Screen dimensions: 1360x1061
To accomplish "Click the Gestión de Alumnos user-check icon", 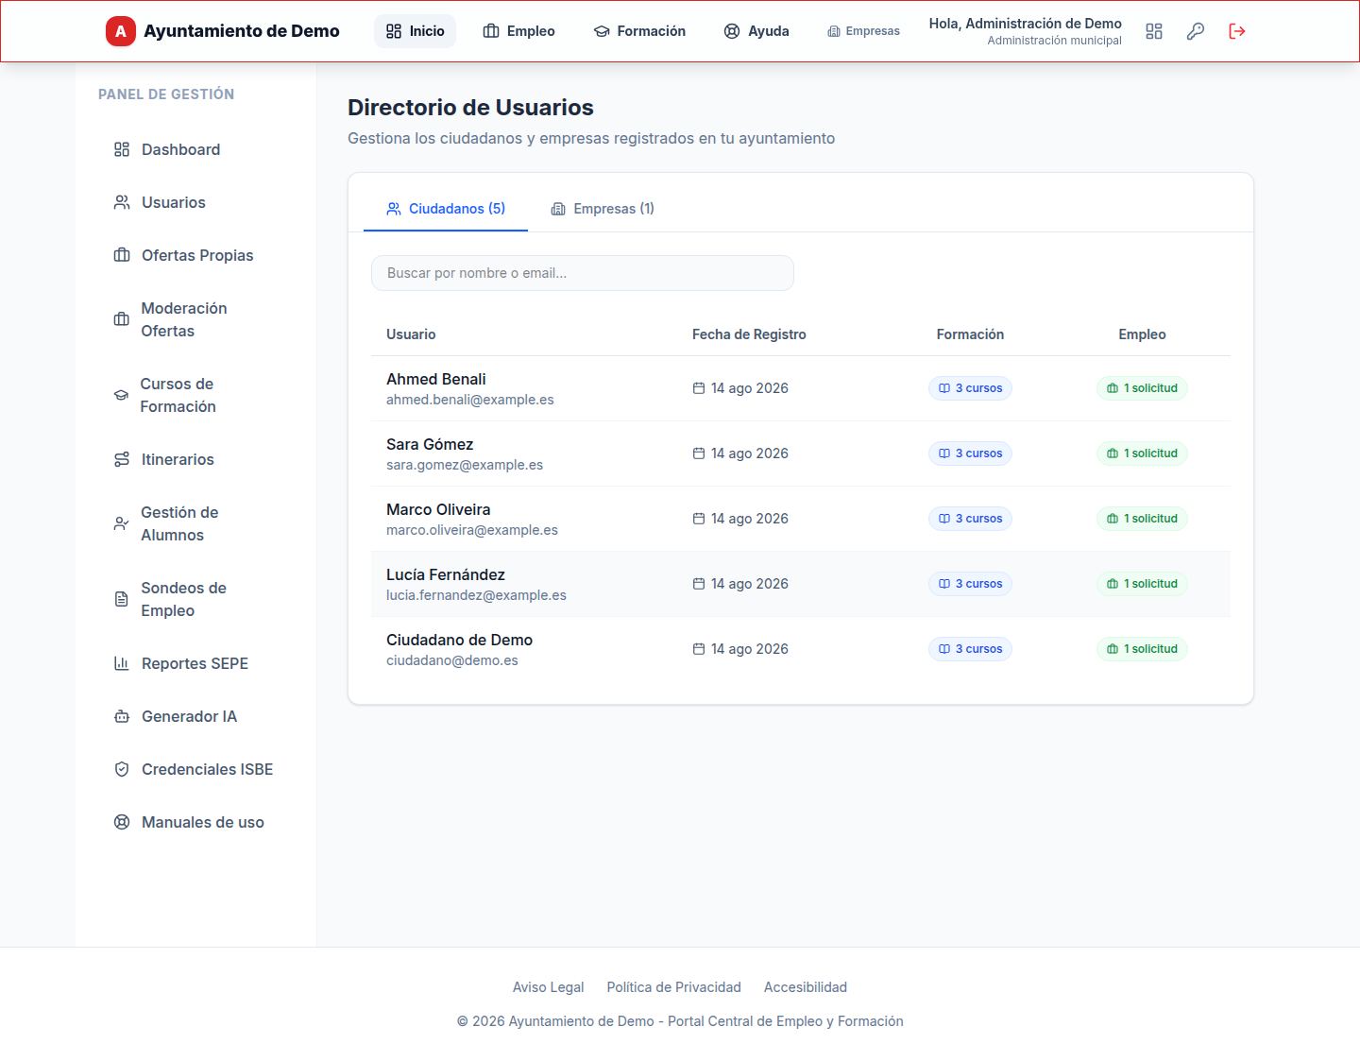I will [x=122, y=523].
